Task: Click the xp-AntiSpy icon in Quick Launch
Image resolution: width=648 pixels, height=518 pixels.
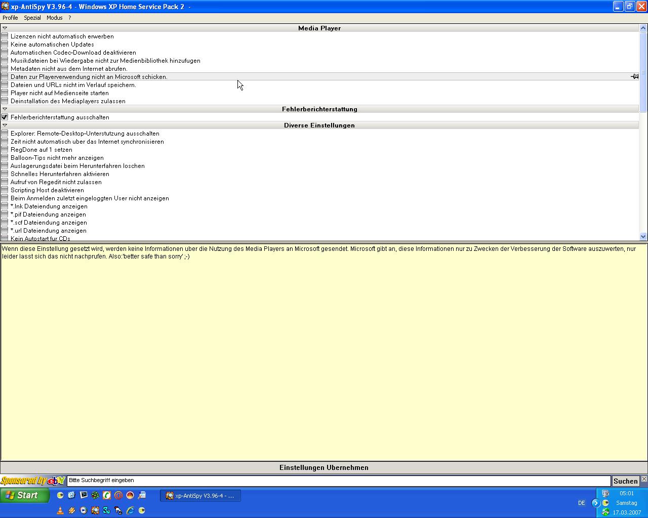Action: tap(95, 510)
